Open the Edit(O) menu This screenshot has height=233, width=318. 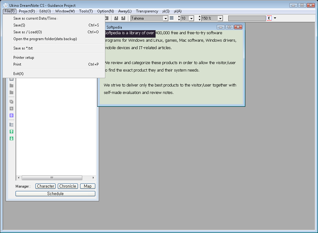45,11
